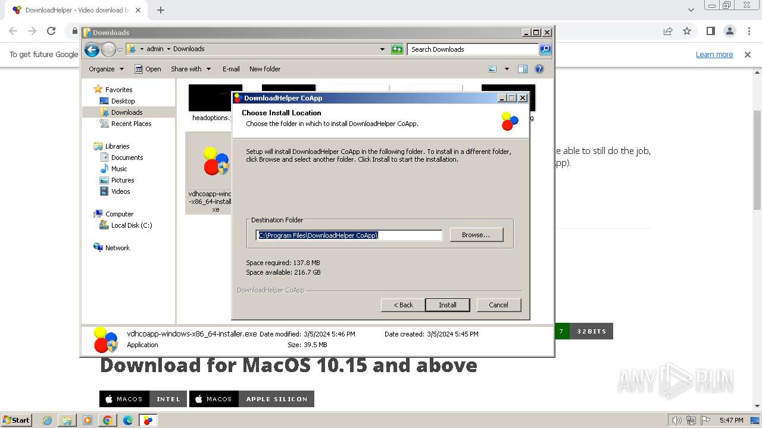Viewport: 762px width, 428px height.
Task: Open Microsoft Edge from taskbar
Action: coord(128,420)
